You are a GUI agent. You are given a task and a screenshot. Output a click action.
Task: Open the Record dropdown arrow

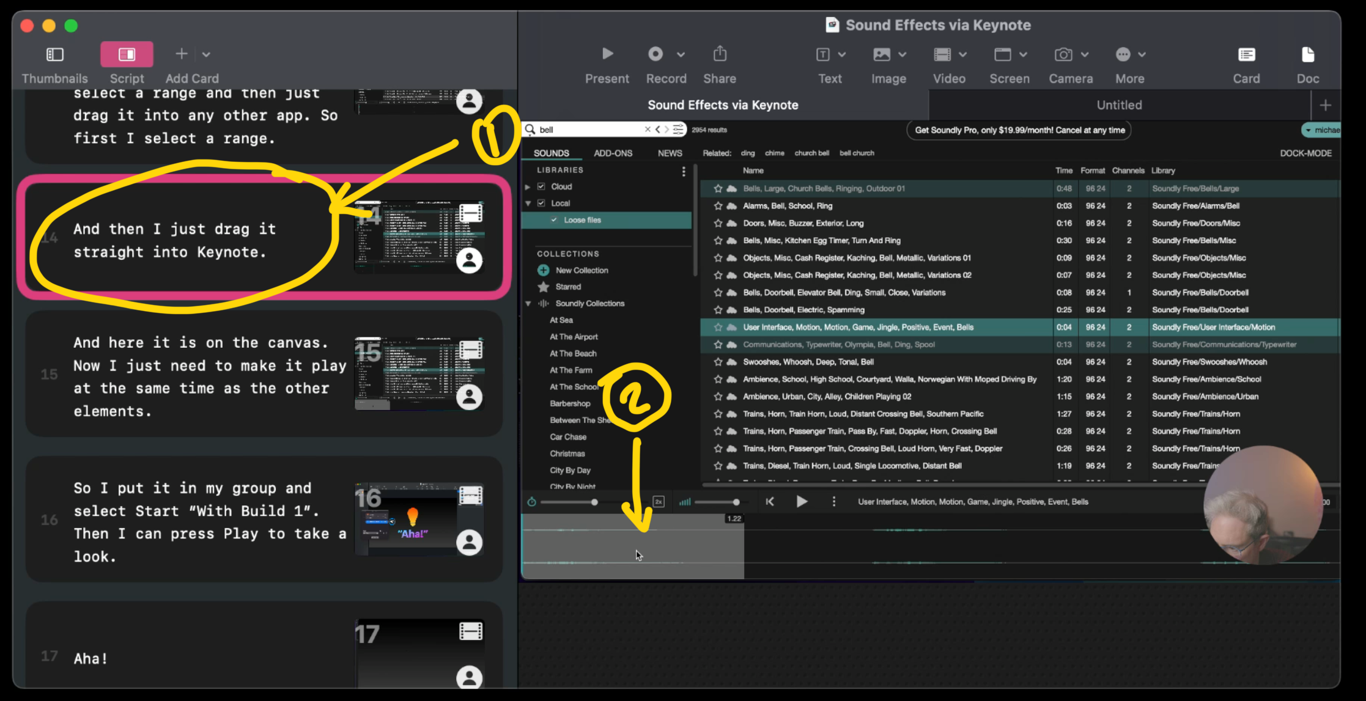point(681,54)
